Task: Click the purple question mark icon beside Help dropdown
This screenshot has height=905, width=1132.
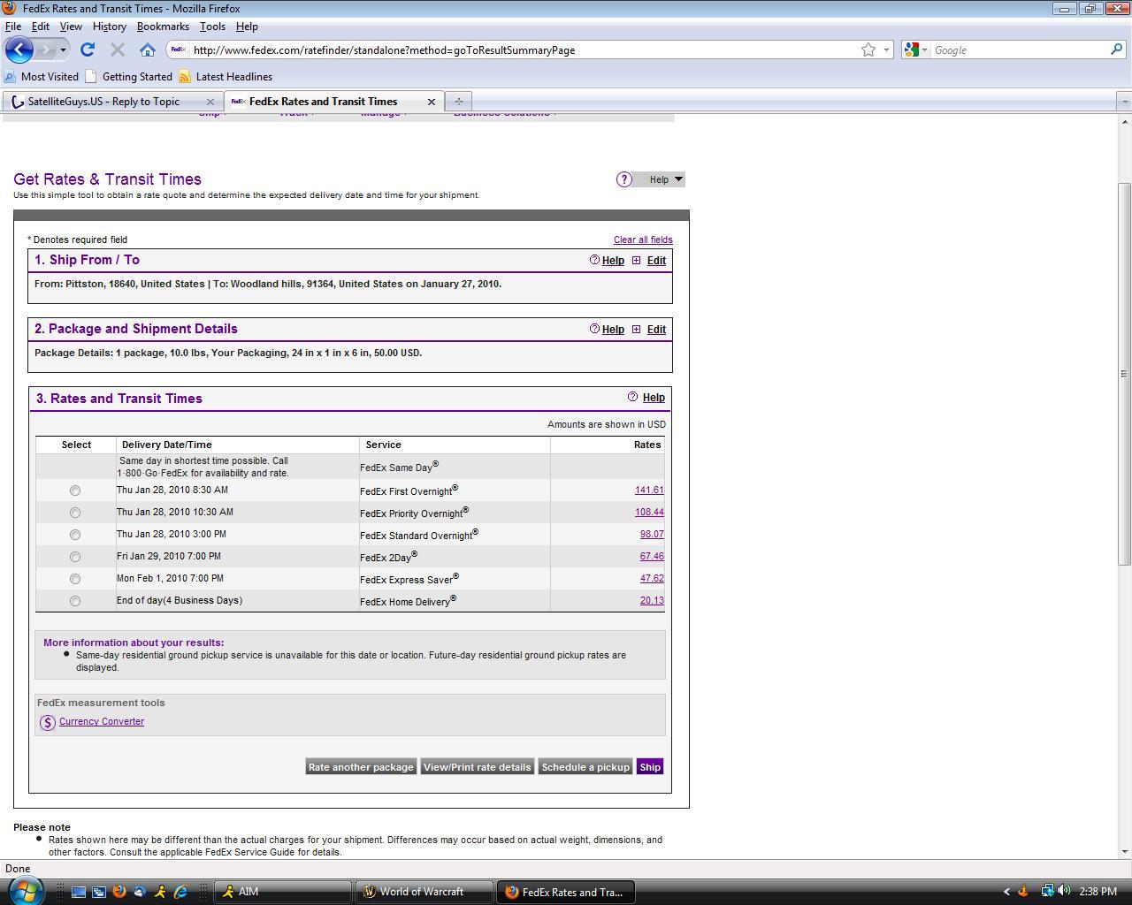Action: [x=624, y=179]
